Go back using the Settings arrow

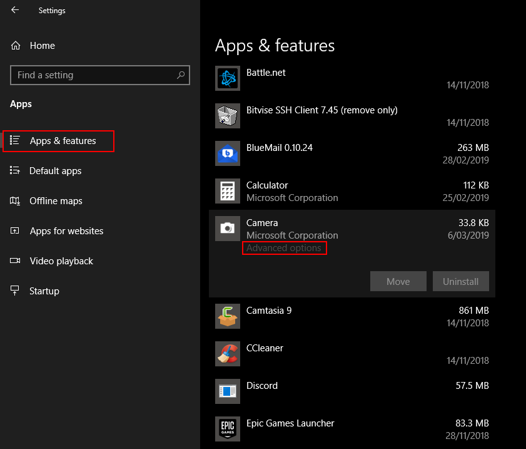click(15, 10)
